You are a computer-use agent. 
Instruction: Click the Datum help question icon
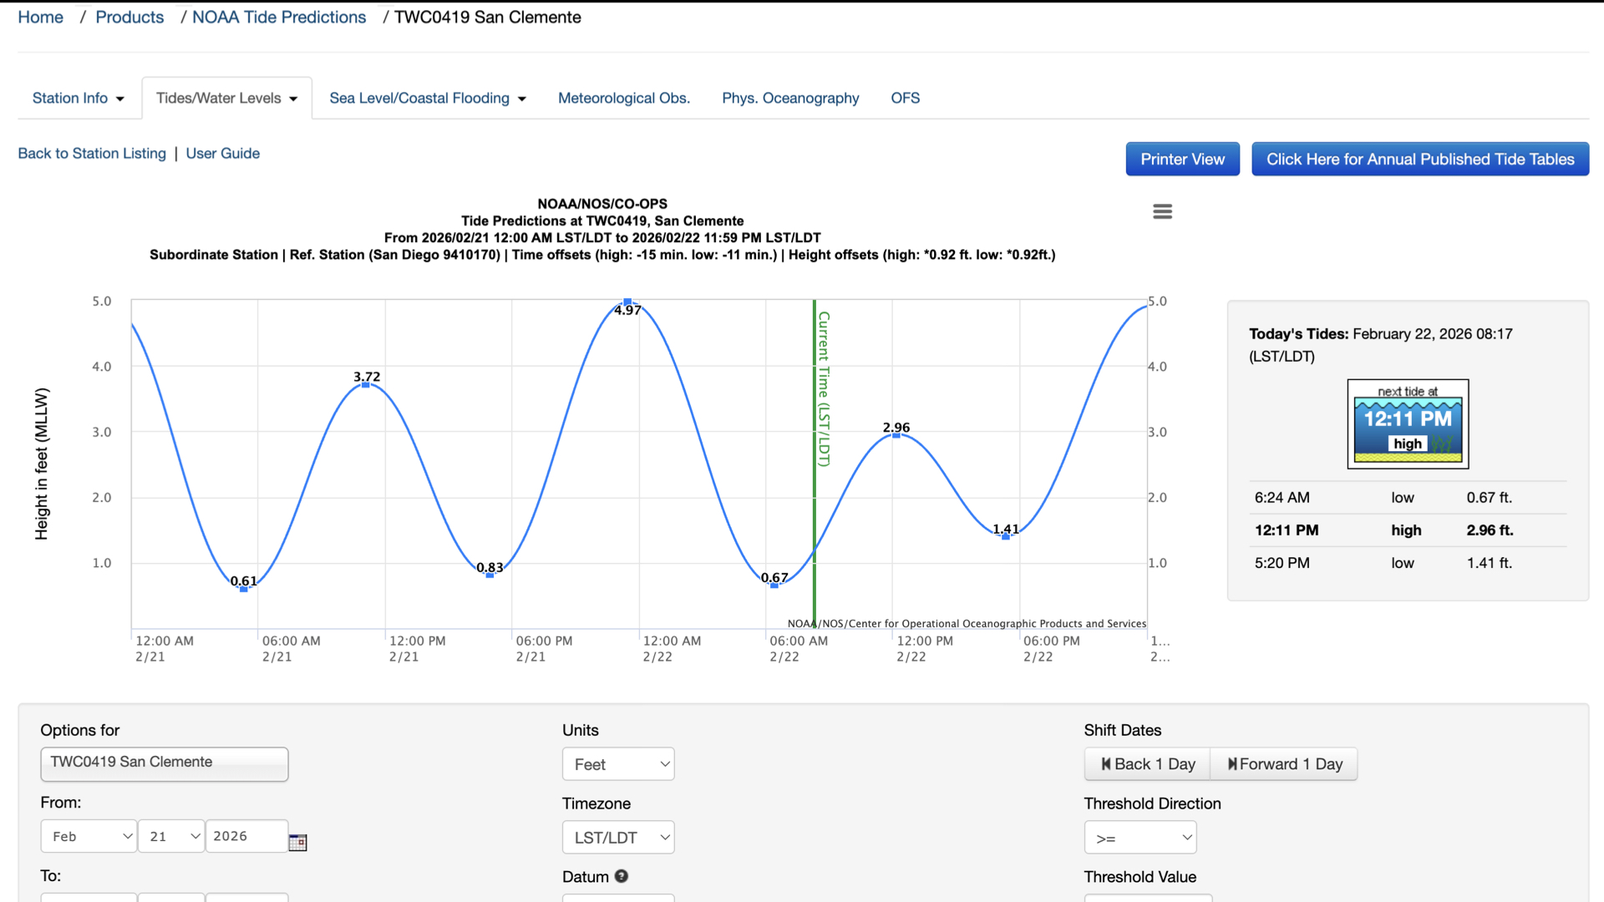[x=621, y=876]
